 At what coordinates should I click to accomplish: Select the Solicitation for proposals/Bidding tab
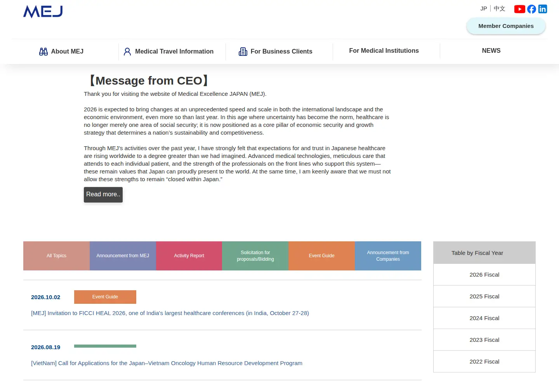[x=255, y=256]
